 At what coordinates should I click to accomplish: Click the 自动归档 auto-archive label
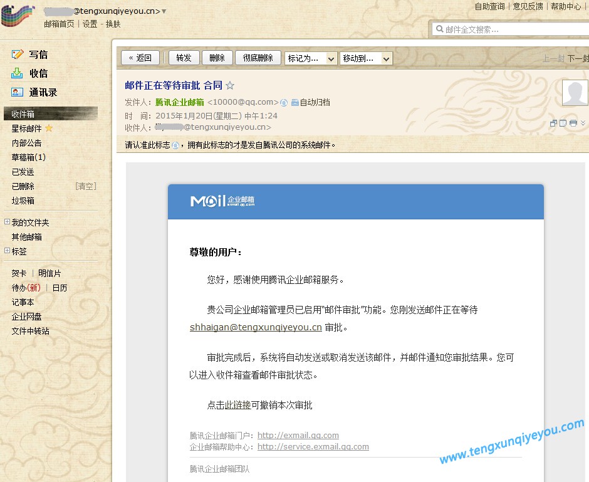coord(315,102)
